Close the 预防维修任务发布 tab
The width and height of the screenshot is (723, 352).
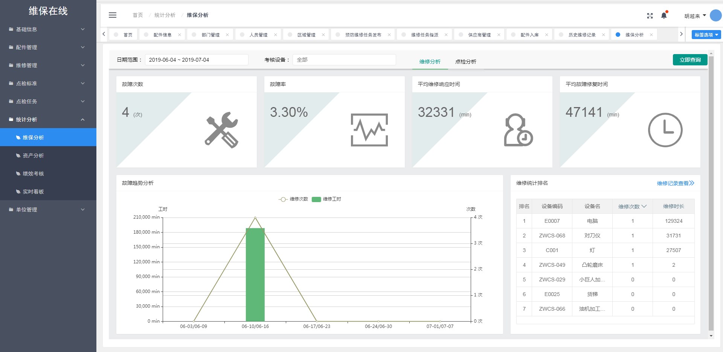coord(389,35)
